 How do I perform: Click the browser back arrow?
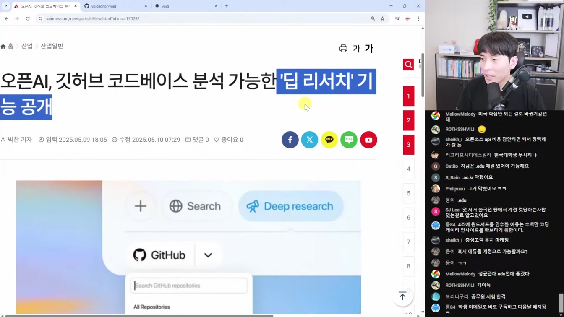6,18
